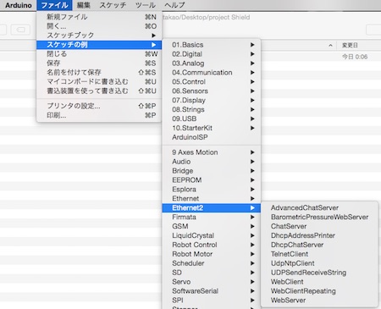381x309 pixels.
Task: Open the ツール menu
Action: click(x=146, y=5)
